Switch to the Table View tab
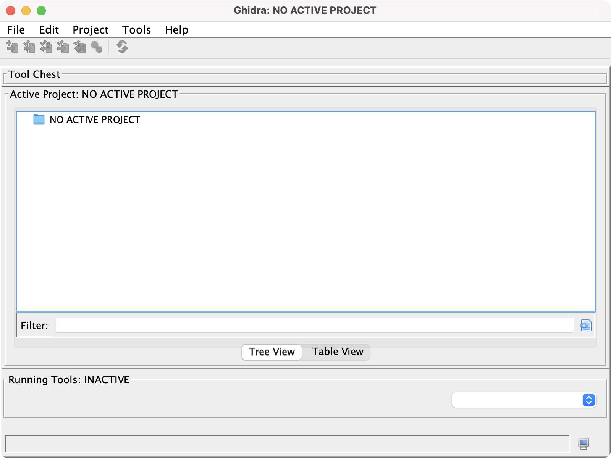 point(338,352)
